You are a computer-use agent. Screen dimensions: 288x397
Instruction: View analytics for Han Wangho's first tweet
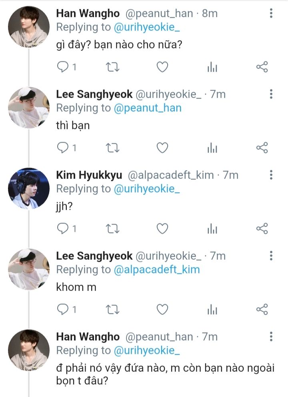212,67
